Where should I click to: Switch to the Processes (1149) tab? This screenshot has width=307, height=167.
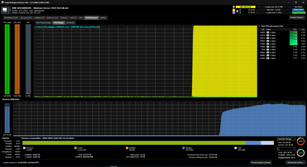[x=11, y=18]
